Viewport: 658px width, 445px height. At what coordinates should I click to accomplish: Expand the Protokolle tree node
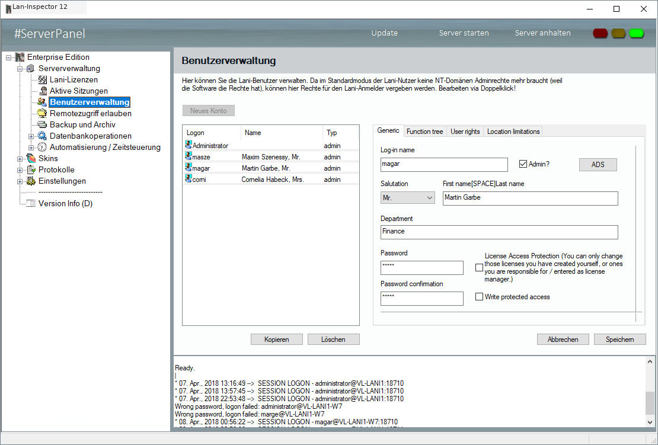(x=20, y=170)
